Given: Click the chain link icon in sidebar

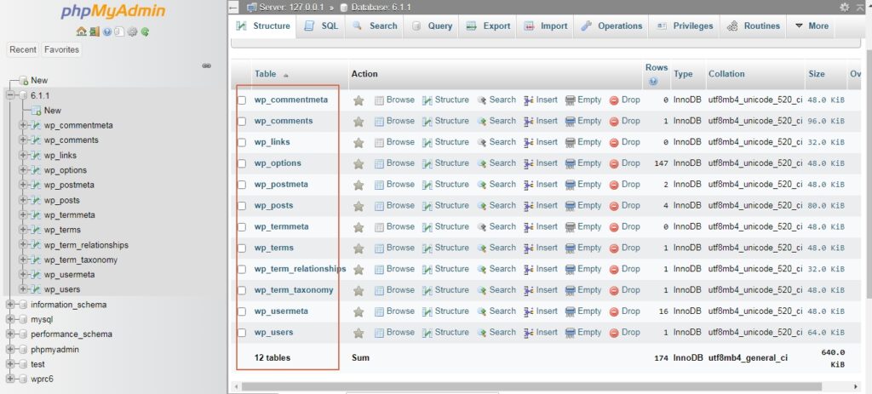Looking at the screenshot, I should click(x=207, y=66).
